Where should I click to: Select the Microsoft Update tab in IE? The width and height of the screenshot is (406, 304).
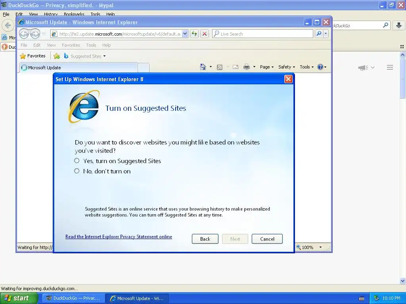[x=78, y=67]
